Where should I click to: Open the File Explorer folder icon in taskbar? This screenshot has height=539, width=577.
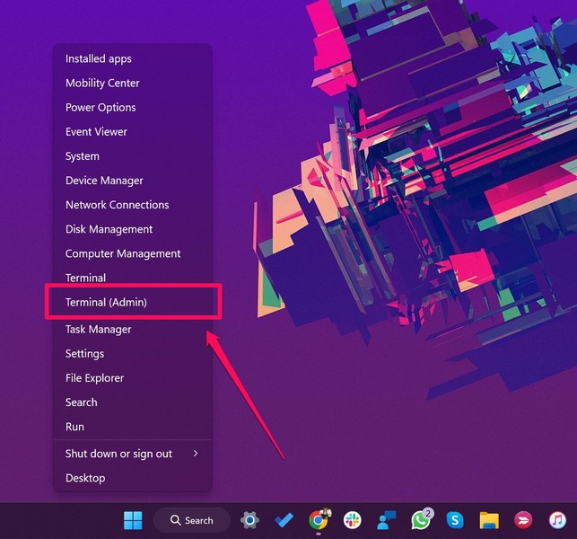(489, 520)
